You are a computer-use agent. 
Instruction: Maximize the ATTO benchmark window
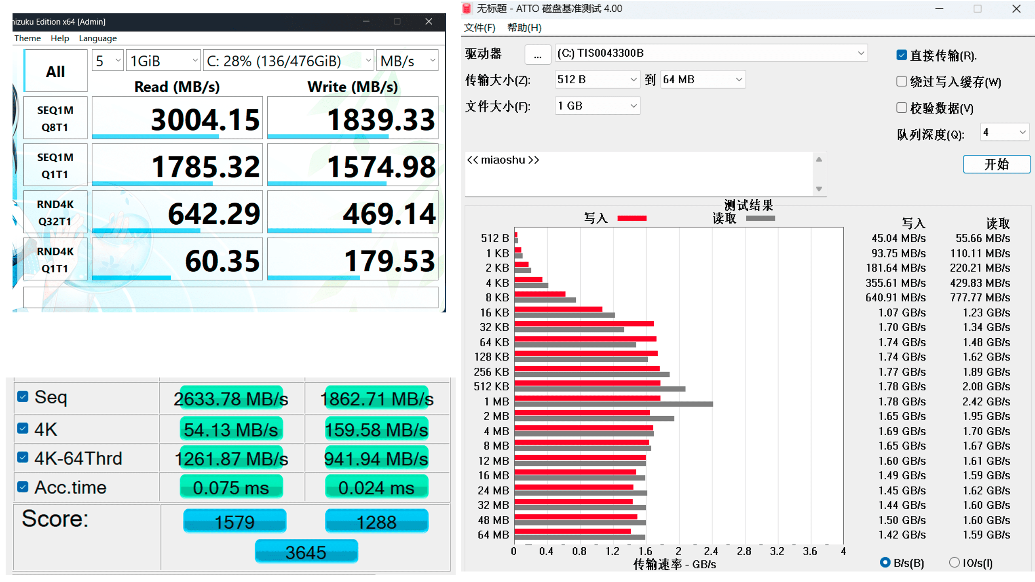coord(977,9)
